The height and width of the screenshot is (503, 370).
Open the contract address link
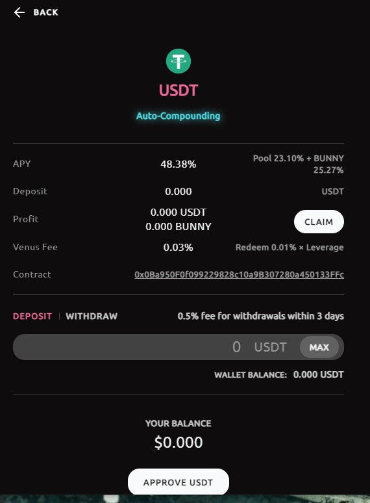pyautogui.click(x=239, y=275)
